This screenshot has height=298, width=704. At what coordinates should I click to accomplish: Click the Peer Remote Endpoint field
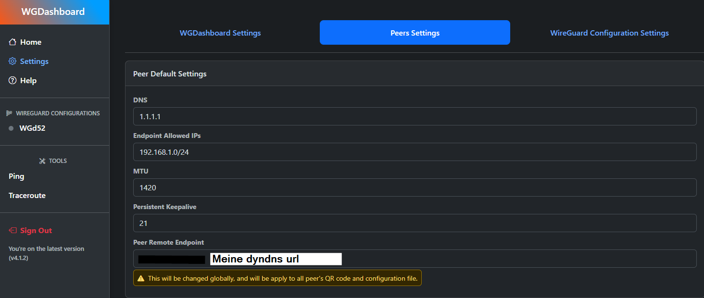click(481, 259)
